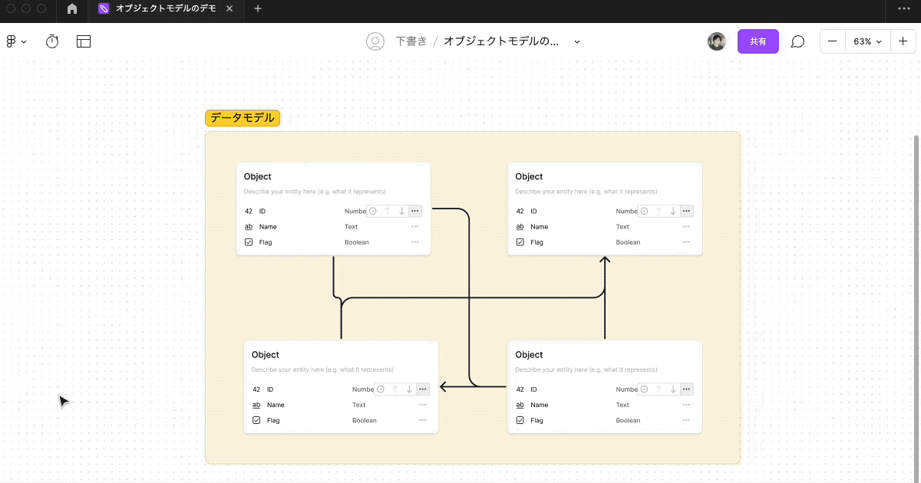Open the main menu chevron next to the Figma logo
Viewport: 921px width, 483px height.
coord(24,41)
